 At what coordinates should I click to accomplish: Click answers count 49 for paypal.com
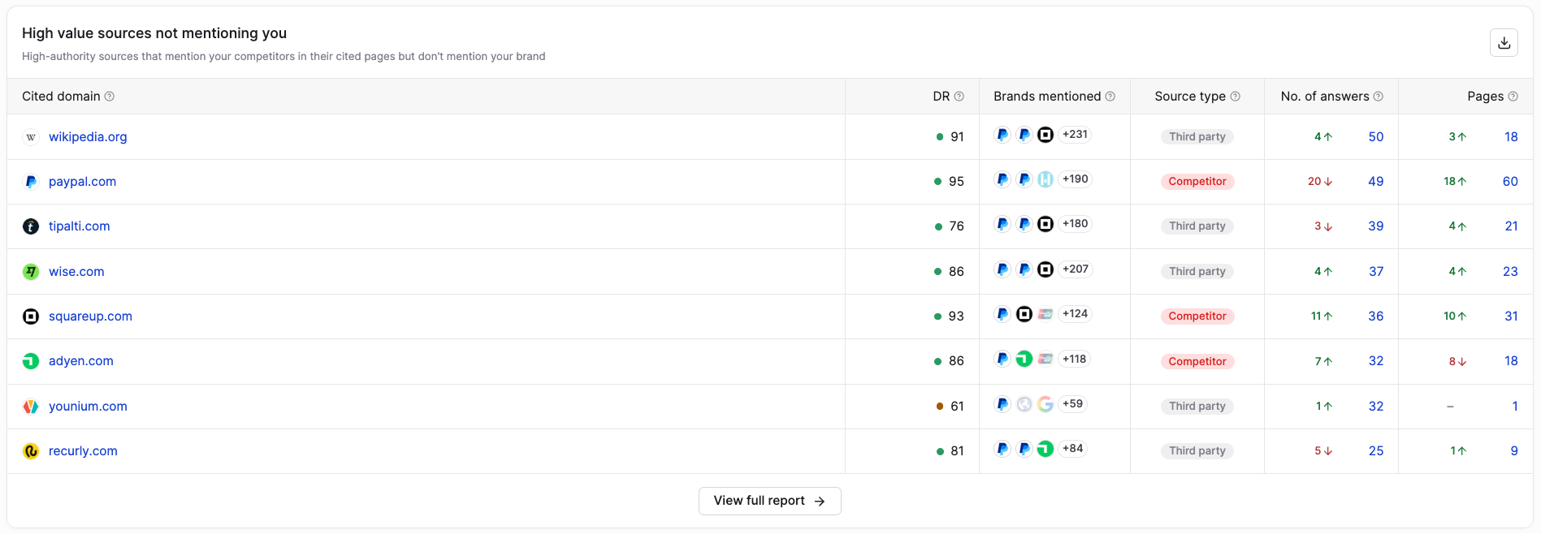1376,182
